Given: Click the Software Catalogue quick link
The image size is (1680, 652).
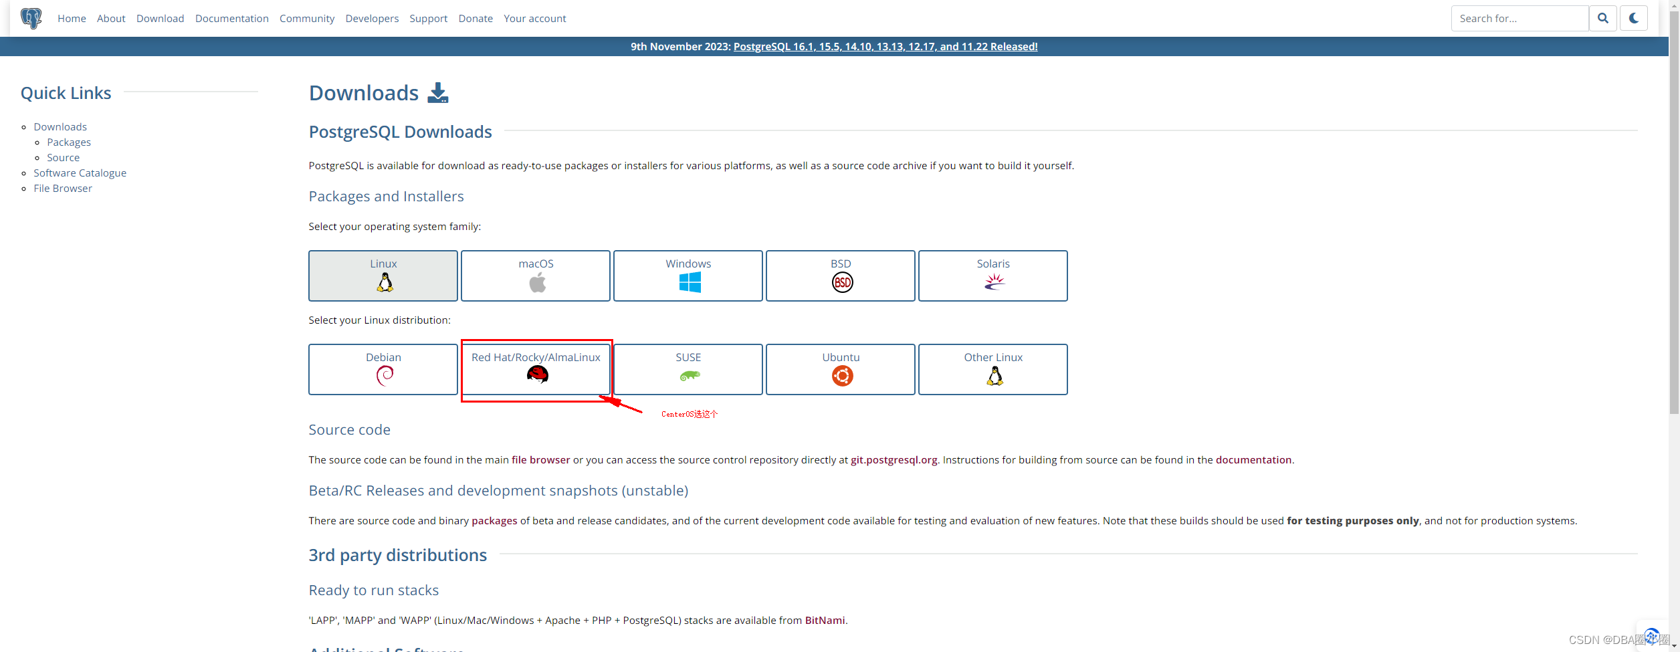Looking at the screenshot, I should 80,173.
